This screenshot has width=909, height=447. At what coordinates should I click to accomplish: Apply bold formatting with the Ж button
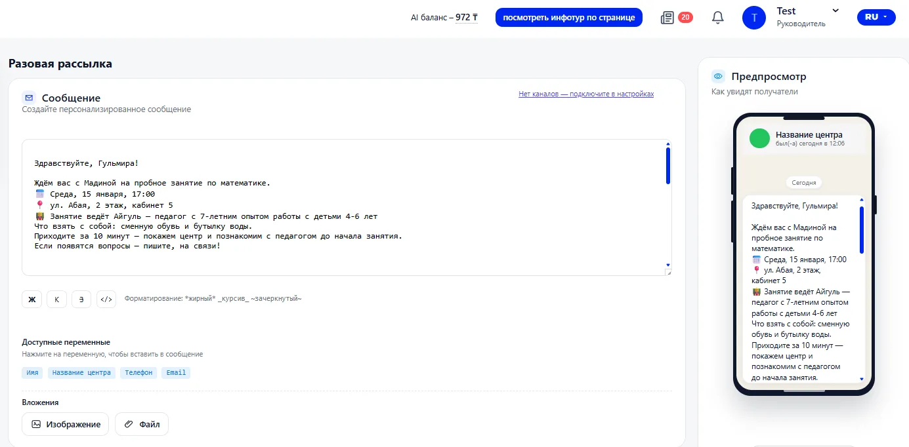click(x=32, y=300)
